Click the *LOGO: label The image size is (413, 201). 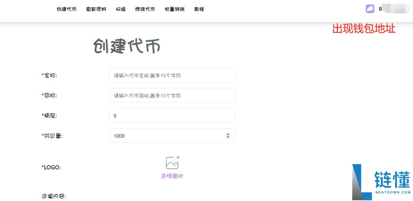(51, 167)
